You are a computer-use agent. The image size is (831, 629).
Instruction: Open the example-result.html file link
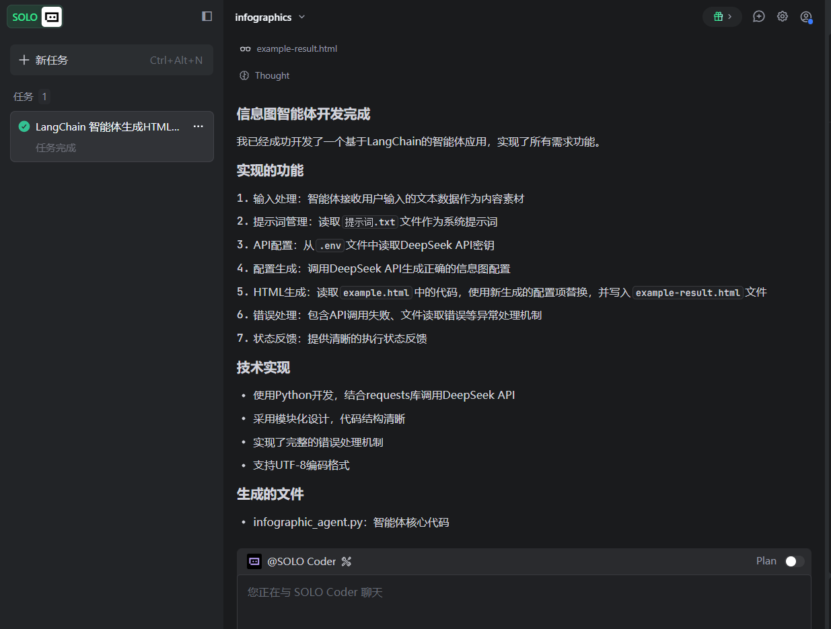[x=296, y=48]
